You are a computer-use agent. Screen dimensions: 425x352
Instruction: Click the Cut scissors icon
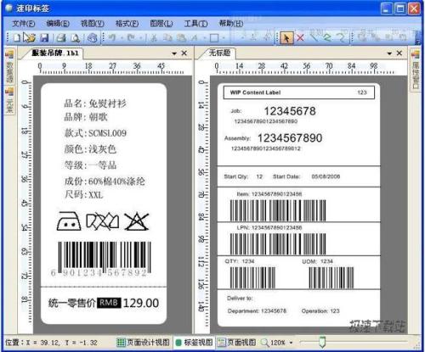[154, 37]
